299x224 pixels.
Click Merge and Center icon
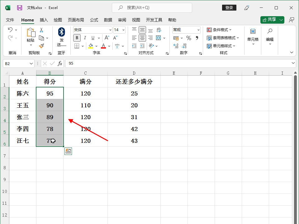(159, 38)
